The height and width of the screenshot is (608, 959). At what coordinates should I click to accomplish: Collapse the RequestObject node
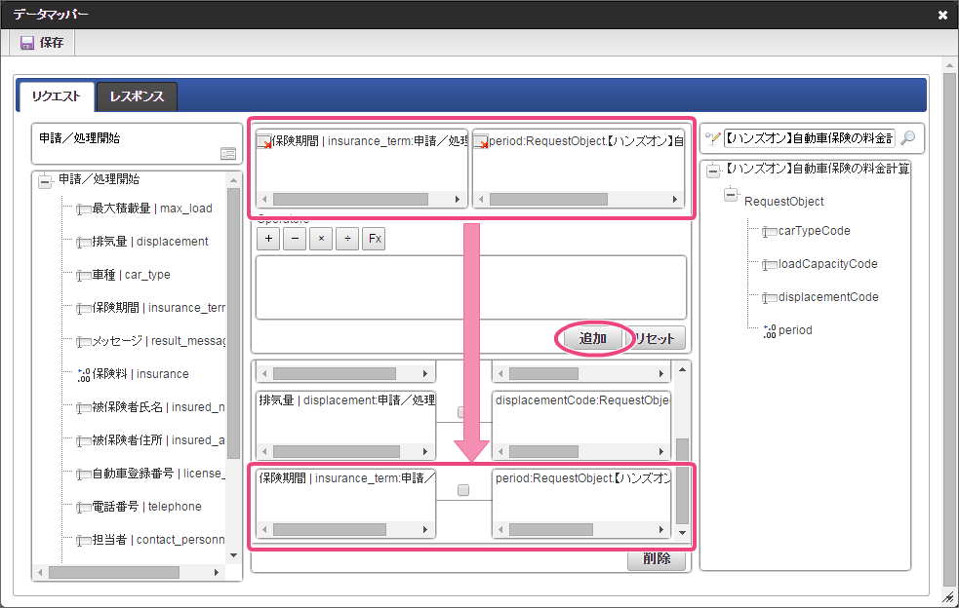[731, 195]
